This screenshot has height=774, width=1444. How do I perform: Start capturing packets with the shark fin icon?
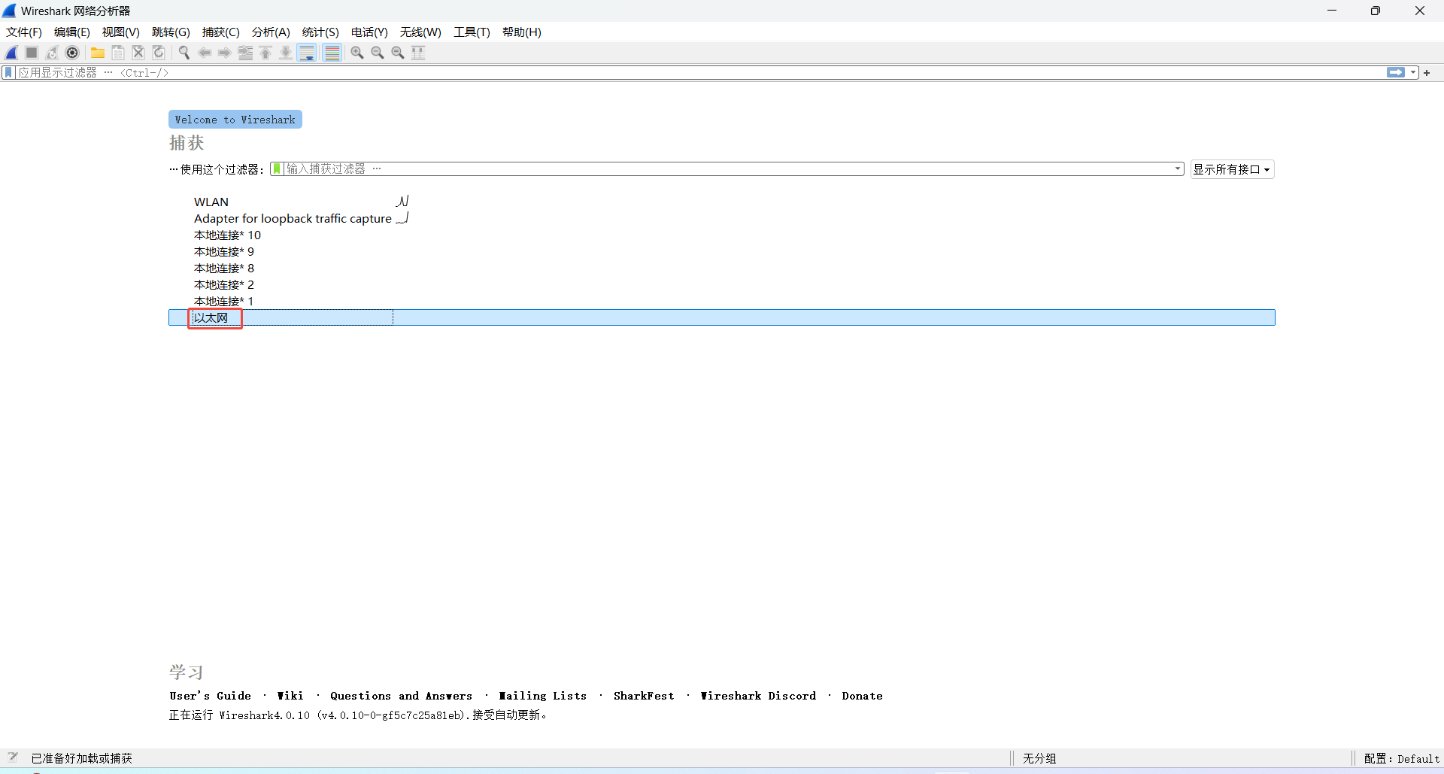click(11, 53)
